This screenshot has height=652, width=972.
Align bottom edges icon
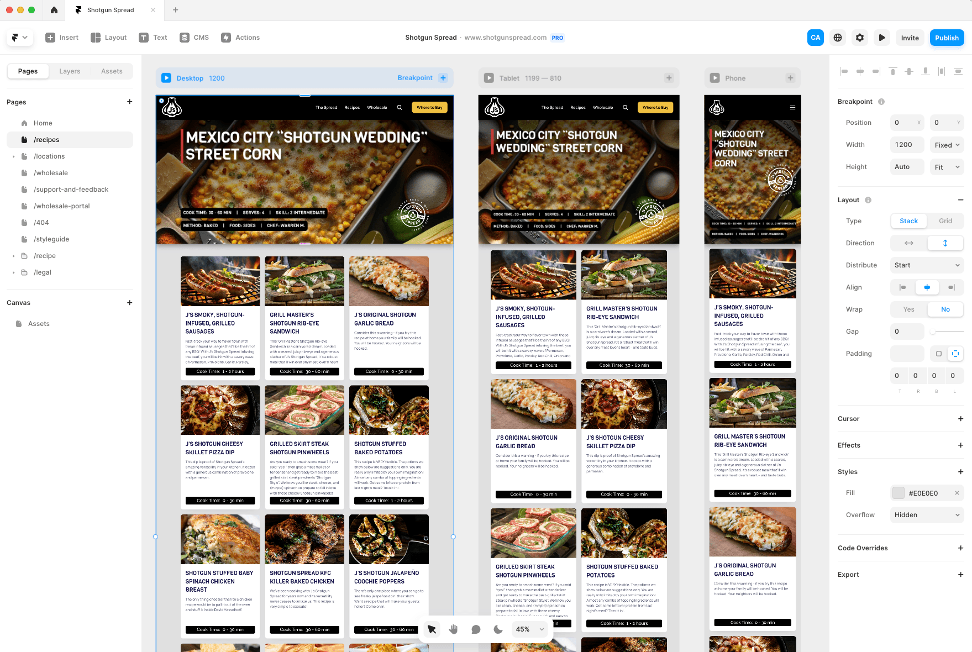point(926,71)
